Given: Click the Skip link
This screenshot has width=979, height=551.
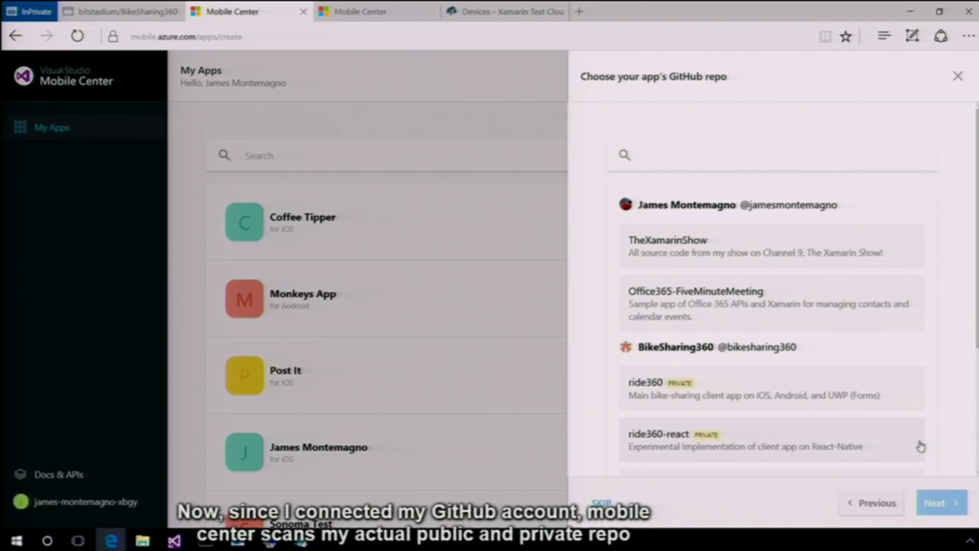Looking at the screenshot, I should (x=601, y=503).
